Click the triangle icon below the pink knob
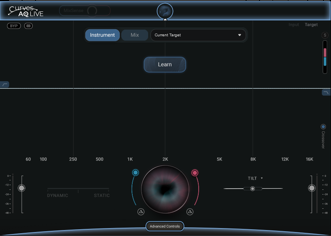 point(190,212)
